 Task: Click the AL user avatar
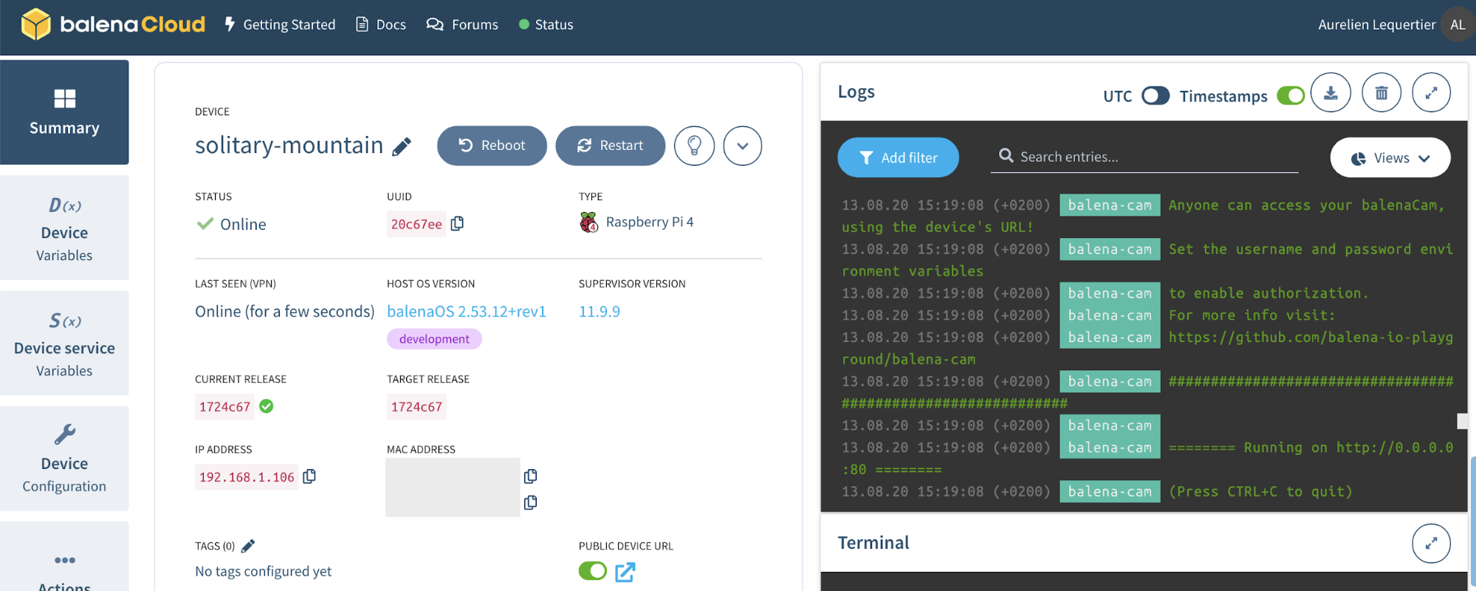(1457, 24)
